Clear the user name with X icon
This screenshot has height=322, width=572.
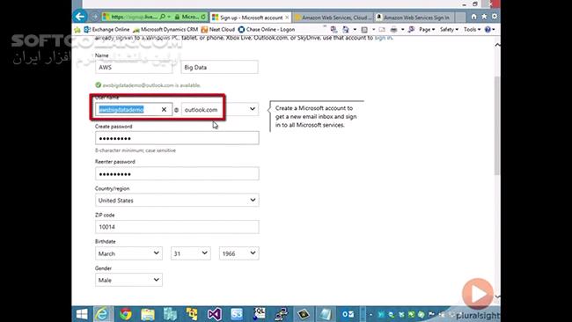coord(164,109)
